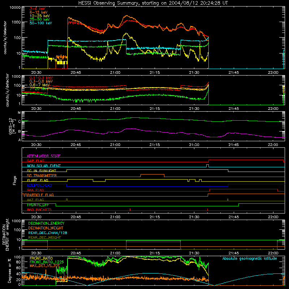289x289 pixels.
Task: Click 21:45 tick under the decimation plot
Action: (x=233, y=253)
